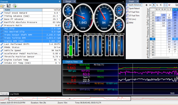178x105 pixels.
Task: Click the Speed gauge dial
Action: [x=104, y=18]
